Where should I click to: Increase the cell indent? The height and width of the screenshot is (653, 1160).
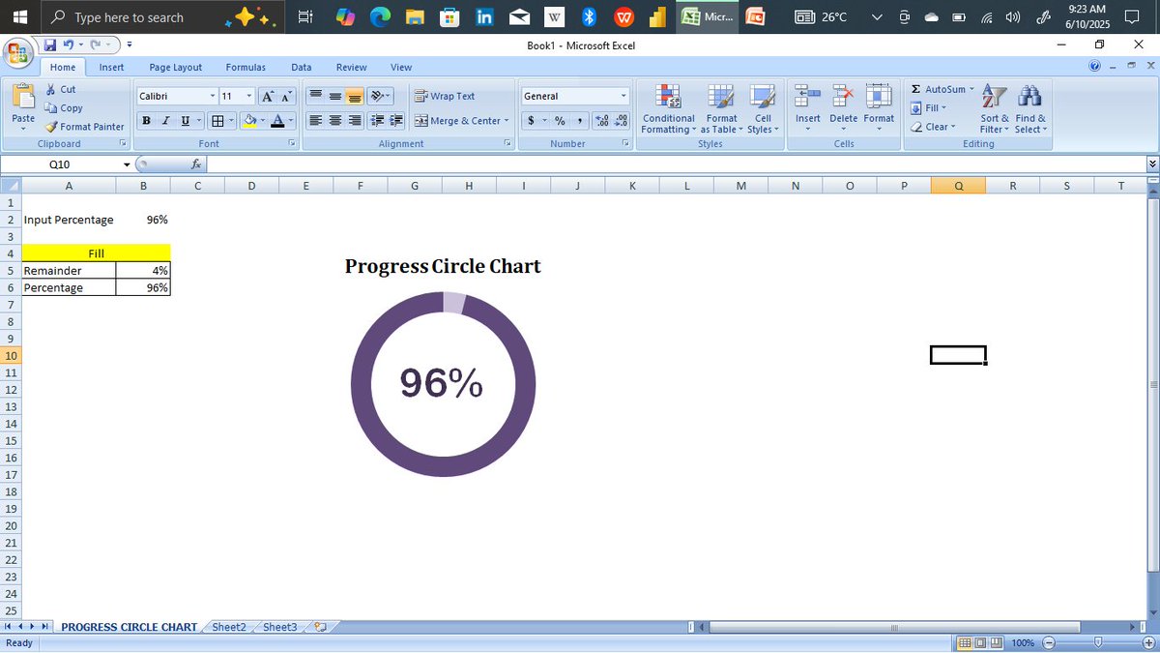pyautogui.click(x=396, y=121)
